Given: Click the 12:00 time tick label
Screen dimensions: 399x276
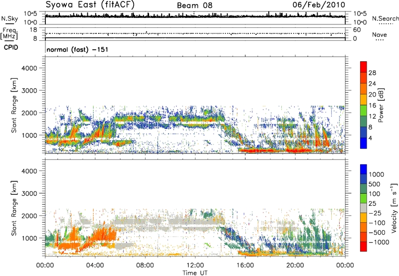Looking at the screenshot, I should pos(195,266).
